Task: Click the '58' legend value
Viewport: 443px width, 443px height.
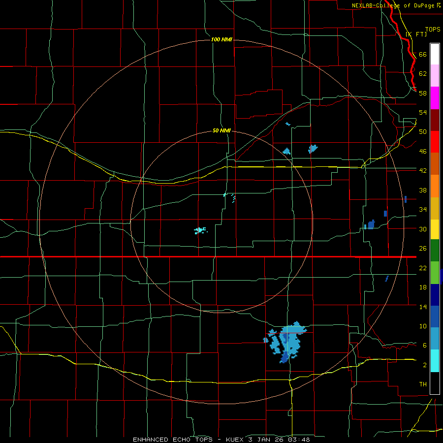Action: (x=423, y=93)
